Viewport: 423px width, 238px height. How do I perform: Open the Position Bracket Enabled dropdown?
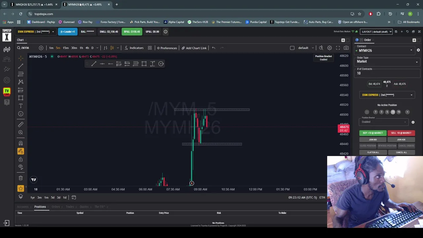click(x=384, y=122)
